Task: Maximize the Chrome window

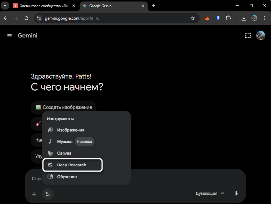Action: (x=251, y=6)
